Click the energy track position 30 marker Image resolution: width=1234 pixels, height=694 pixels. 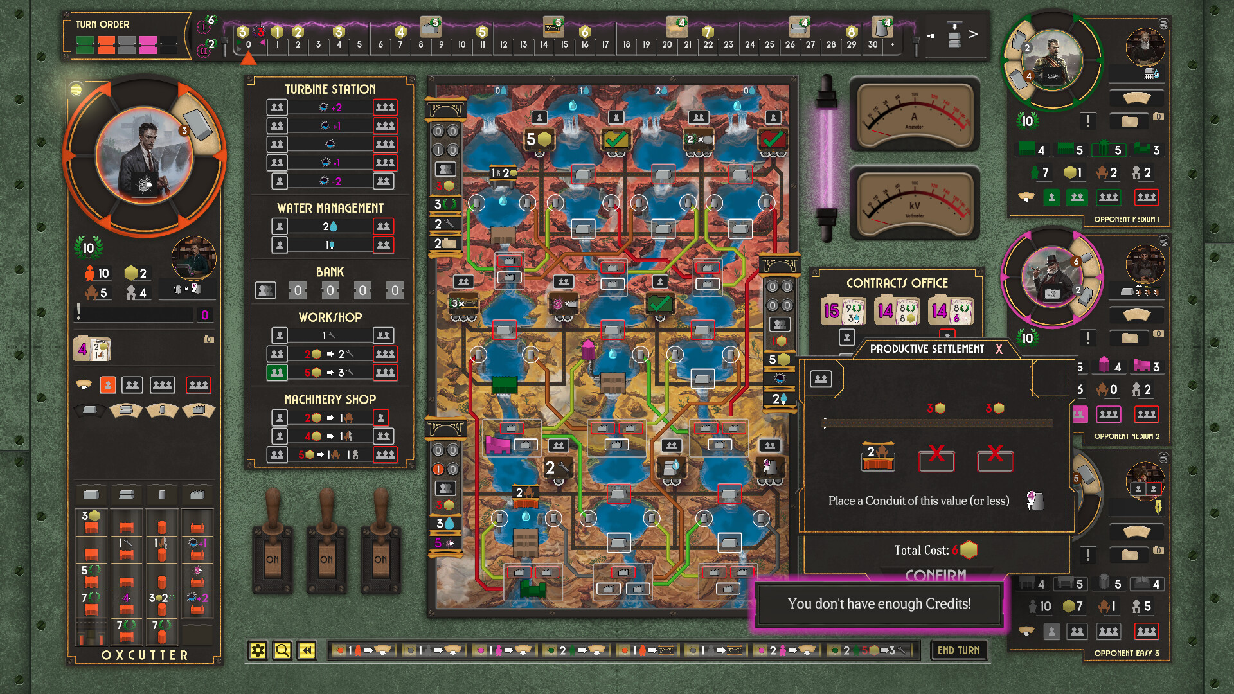tap(872, 45)
